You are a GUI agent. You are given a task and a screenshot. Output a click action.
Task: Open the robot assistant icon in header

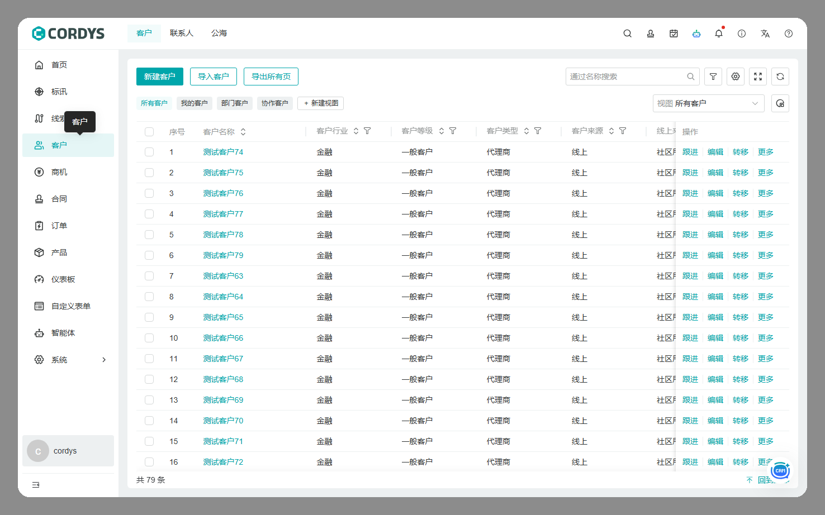[696, 34]
